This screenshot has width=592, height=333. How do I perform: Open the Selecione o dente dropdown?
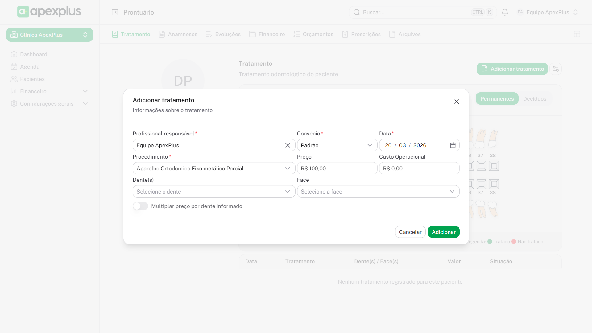pyautogui.click(x=214, y=192)
